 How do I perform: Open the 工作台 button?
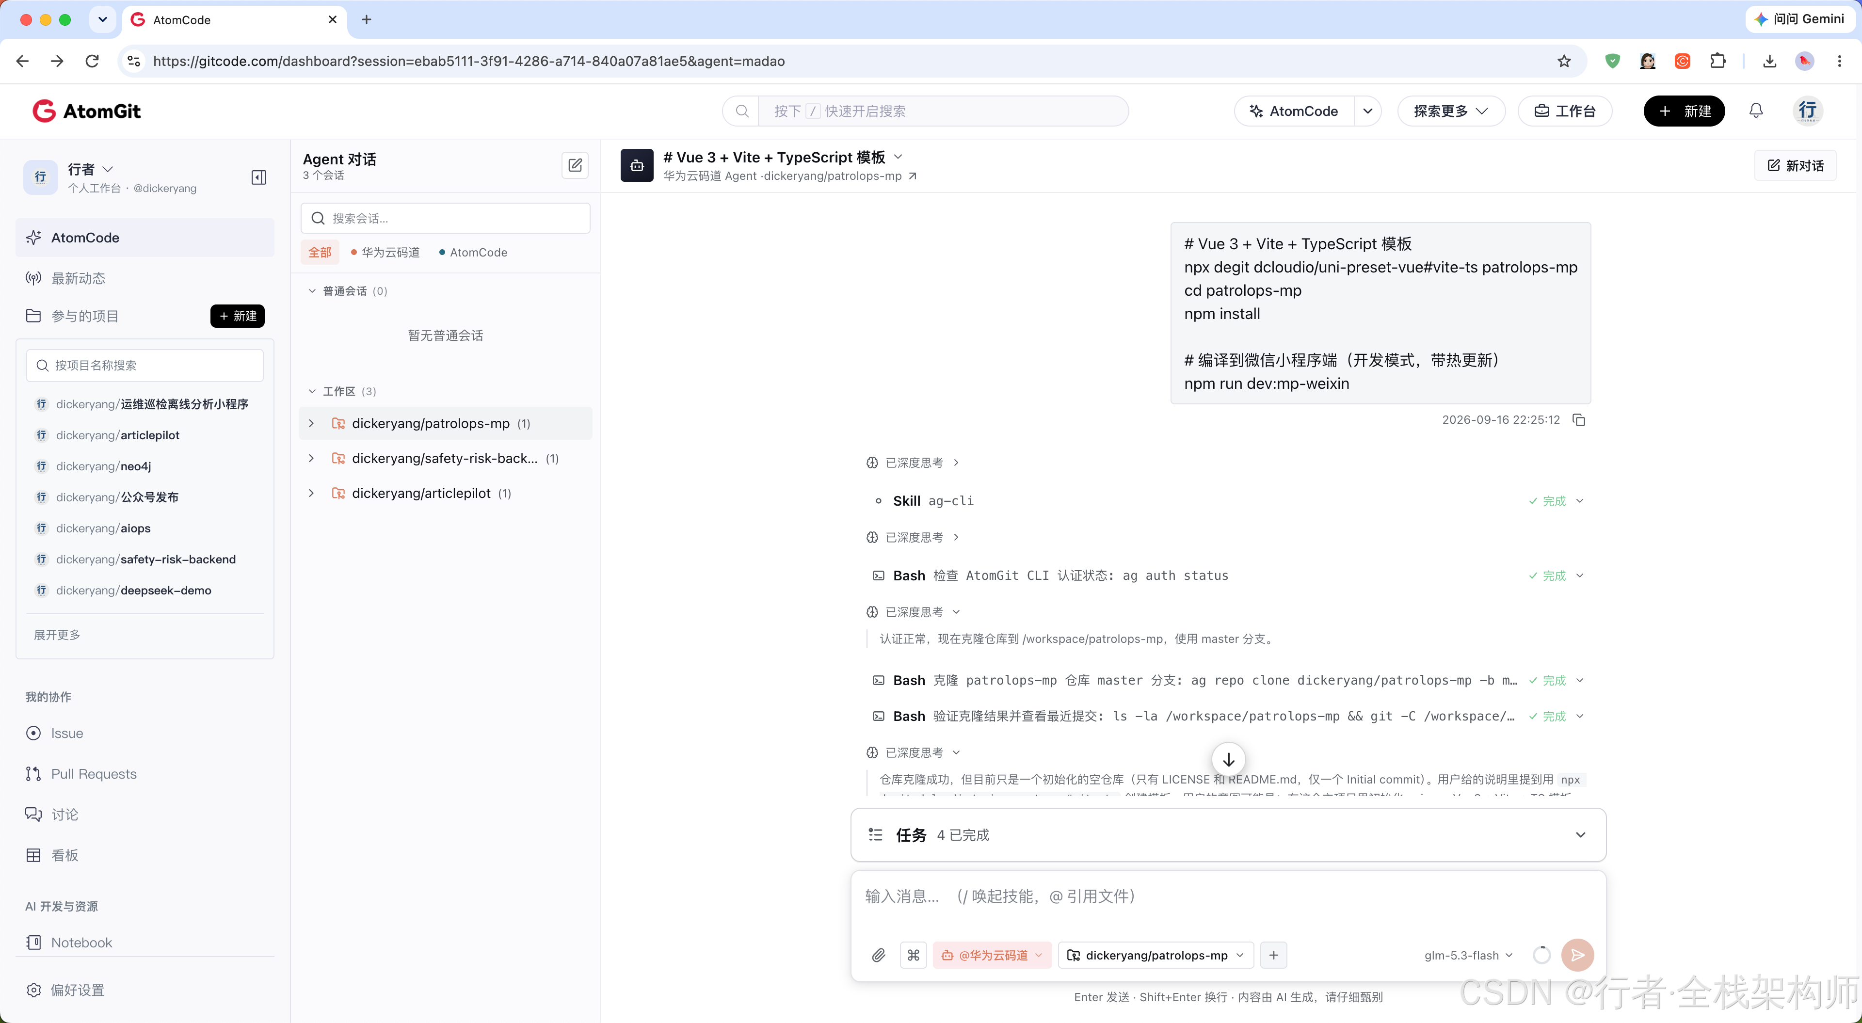coord(1565,111)
